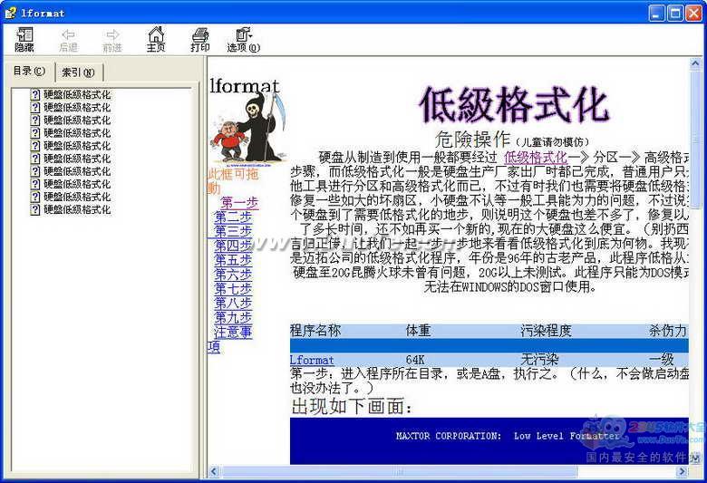This screenshot has height=483, width=707.
Task: Click the MAXTOR CORPORATION screenshot banner
Action: coord(489,441)
